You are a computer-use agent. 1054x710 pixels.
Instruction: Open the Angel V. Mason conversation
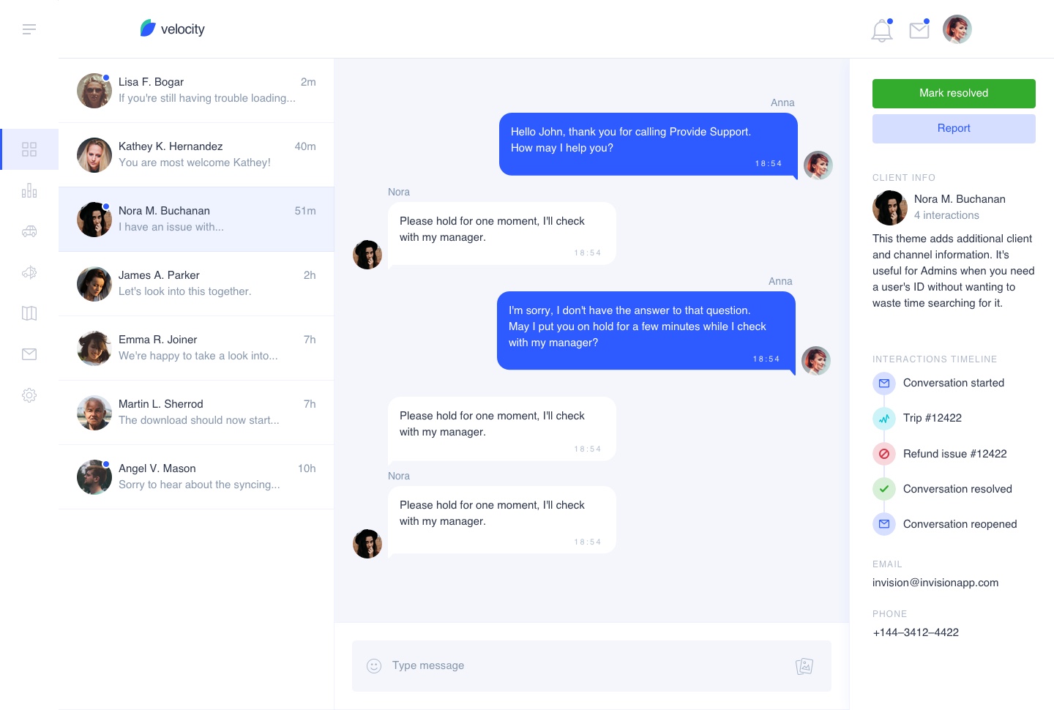196,477
